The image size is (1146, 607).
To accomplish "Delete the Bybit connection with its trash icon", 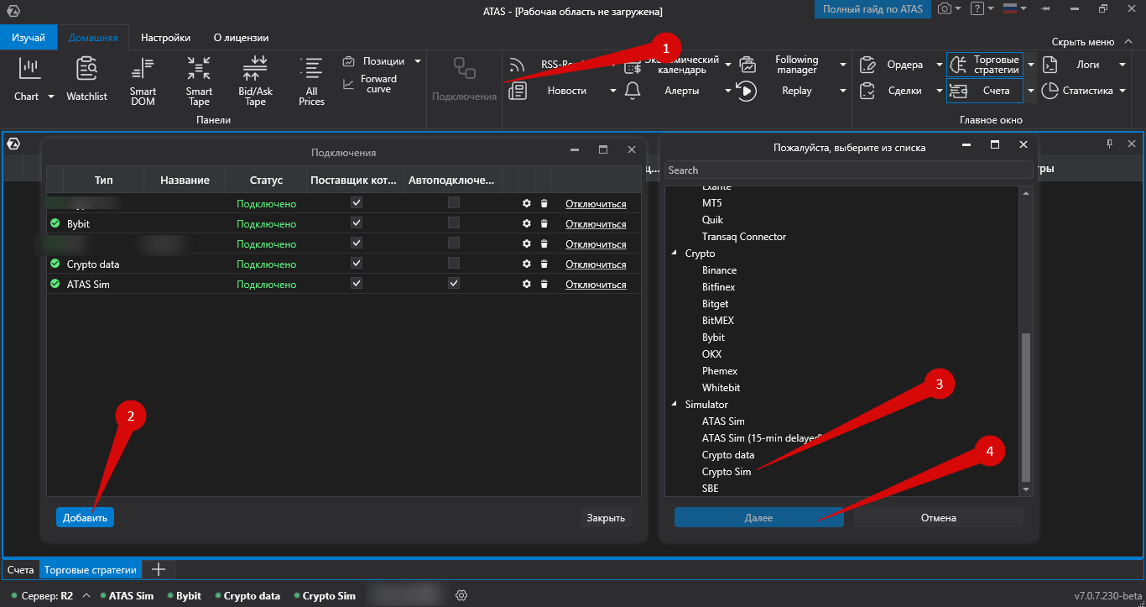I will (x=544, y=224).
